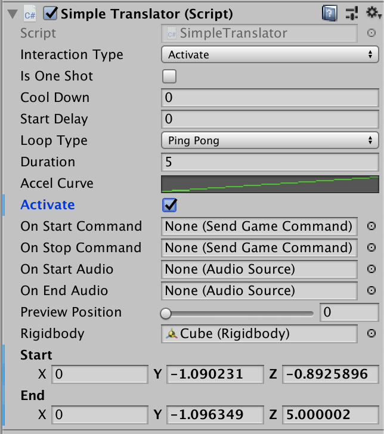This screenshot has width=384, height=434.
Task: Open the component help reference icon
Action: (x=328, y=13)
